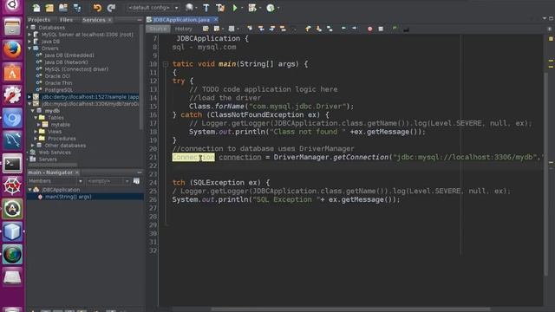Click the Shift Line Left arrow icon

pos(343,29)
